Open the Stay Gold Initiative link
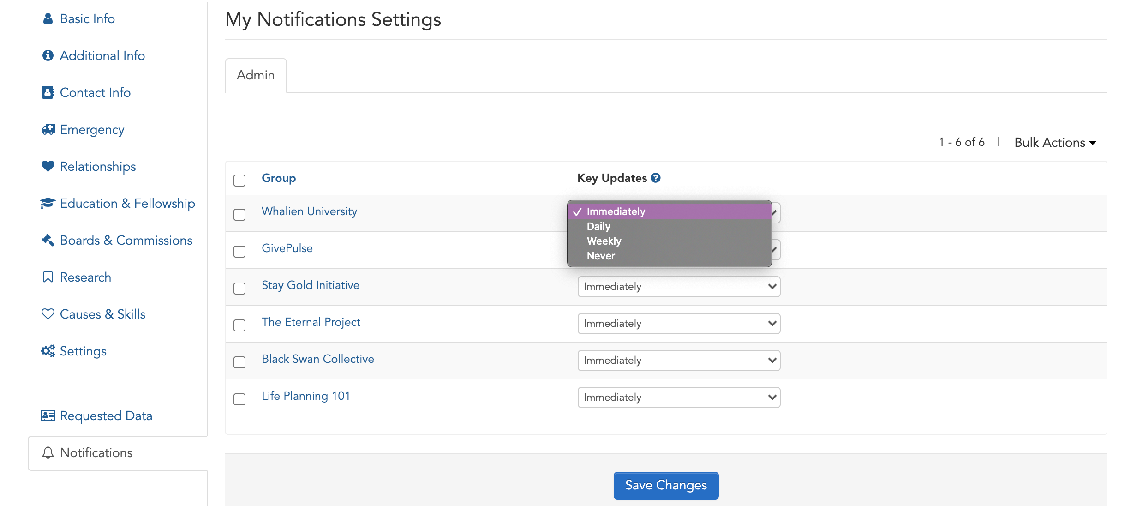This screenshot has width=1137, height=506. pyautogui.click(x=311, y=285)
